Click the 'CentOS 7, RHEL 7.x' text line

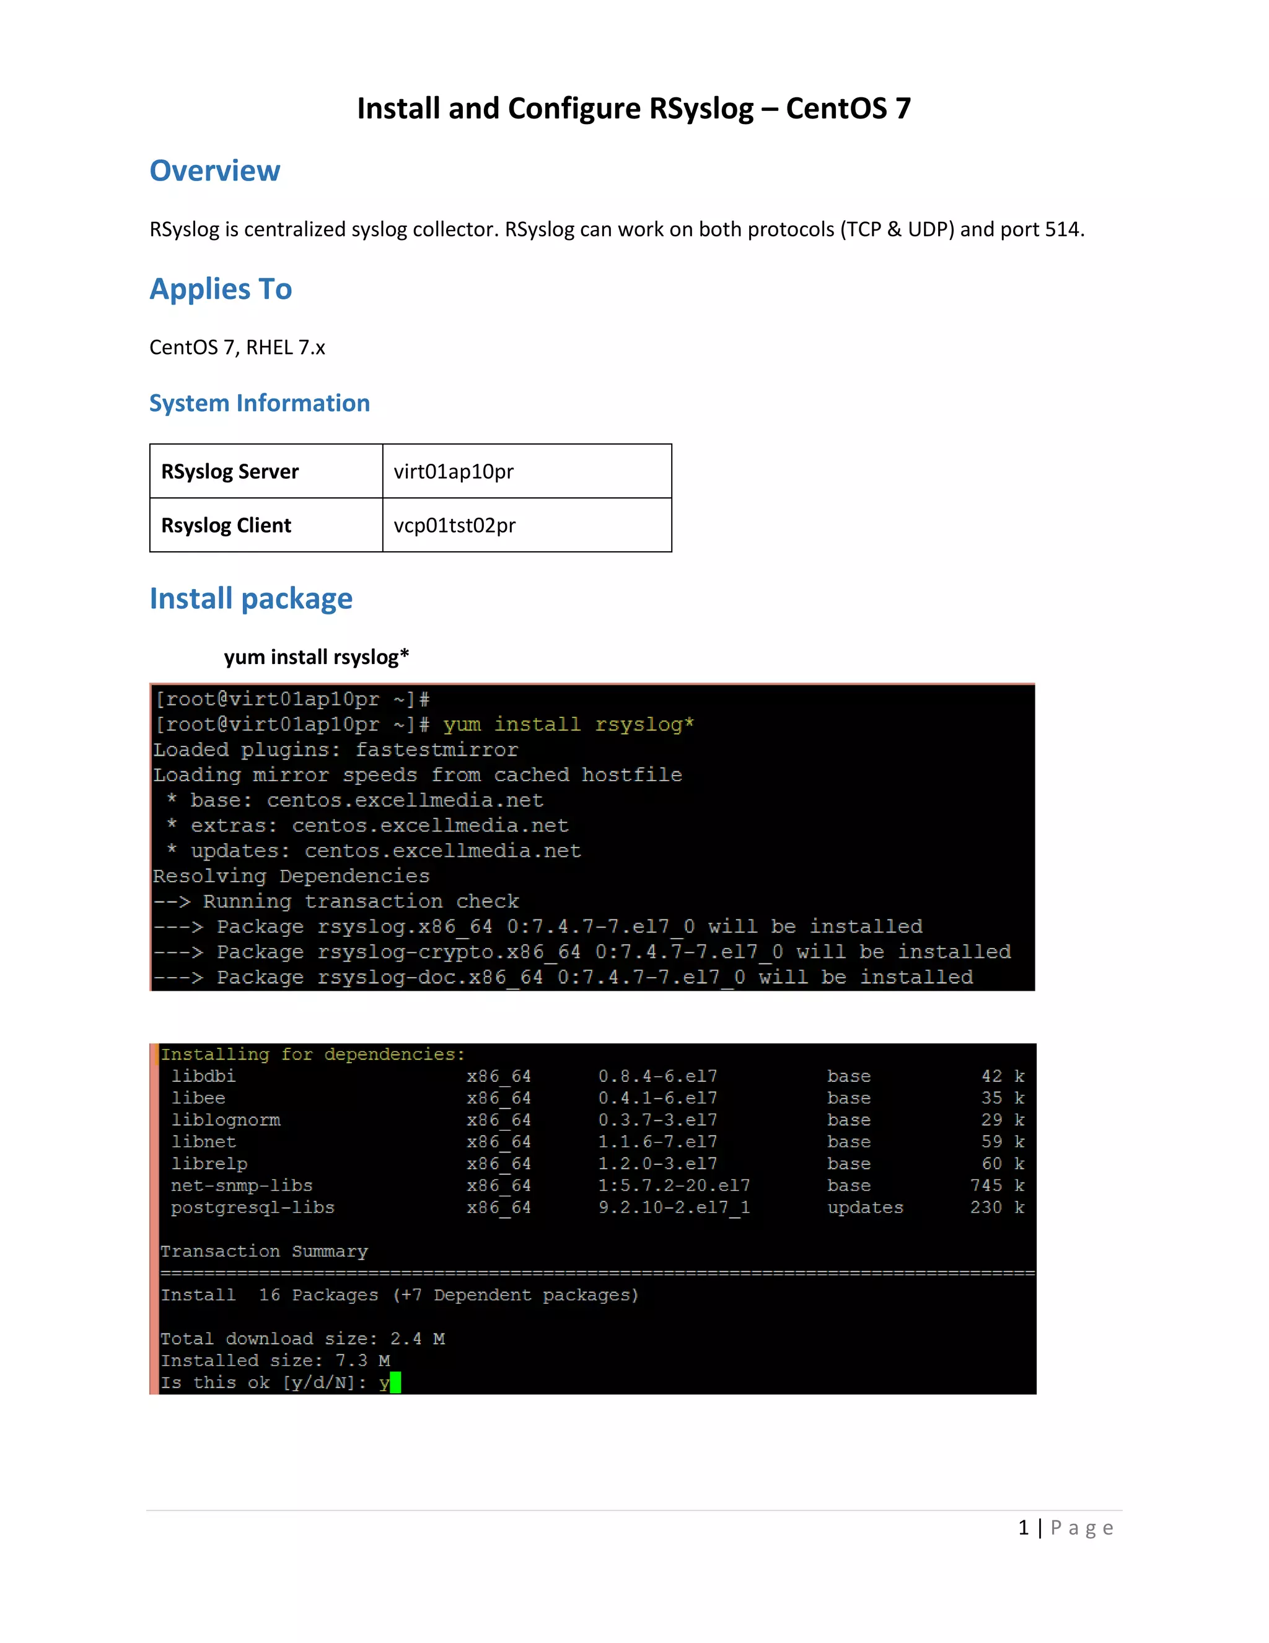click(237, 348)
